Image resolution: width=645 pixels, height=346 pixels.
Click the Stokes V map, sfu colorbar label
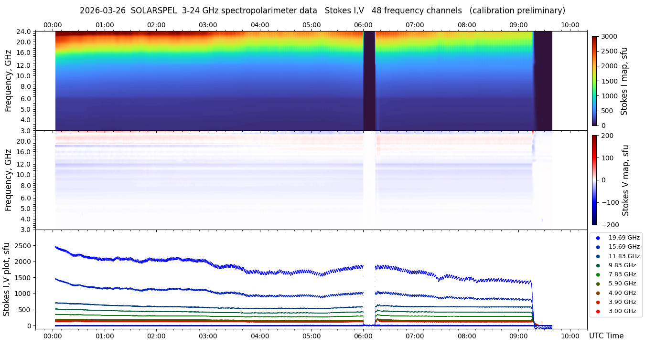click(x=625, y=180)
